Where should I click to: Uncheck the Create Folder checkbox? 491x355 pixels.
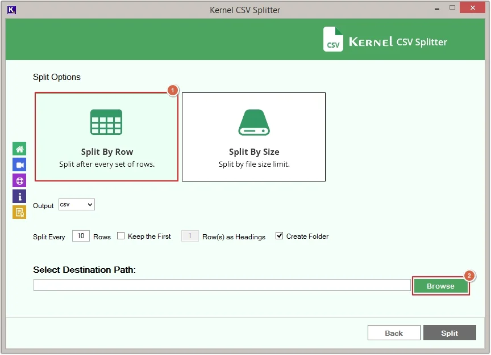click(x=279, y=236)
